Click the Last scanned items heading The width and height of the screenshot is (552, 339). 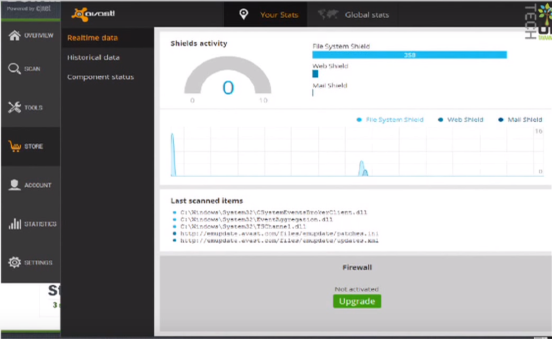click(207, 201)
